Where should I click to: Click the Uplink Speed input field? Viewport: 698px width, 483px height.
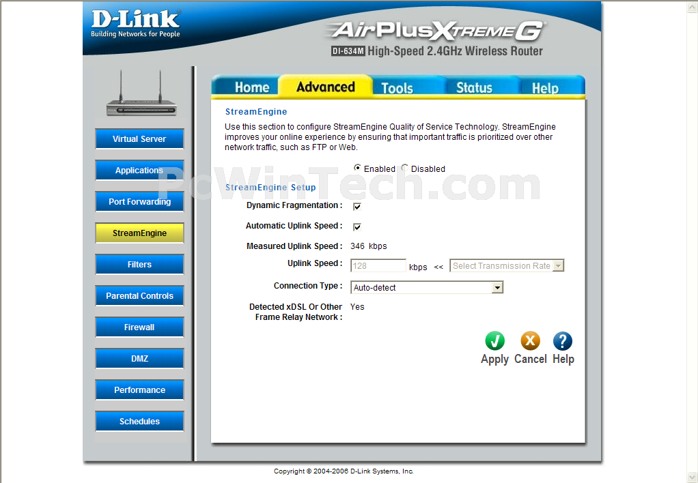pyautogui.click(x=378, y=265)
